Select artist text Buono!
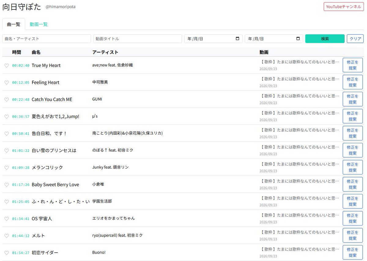The width and height of the screenshot is (367, 261). [99, 252]
